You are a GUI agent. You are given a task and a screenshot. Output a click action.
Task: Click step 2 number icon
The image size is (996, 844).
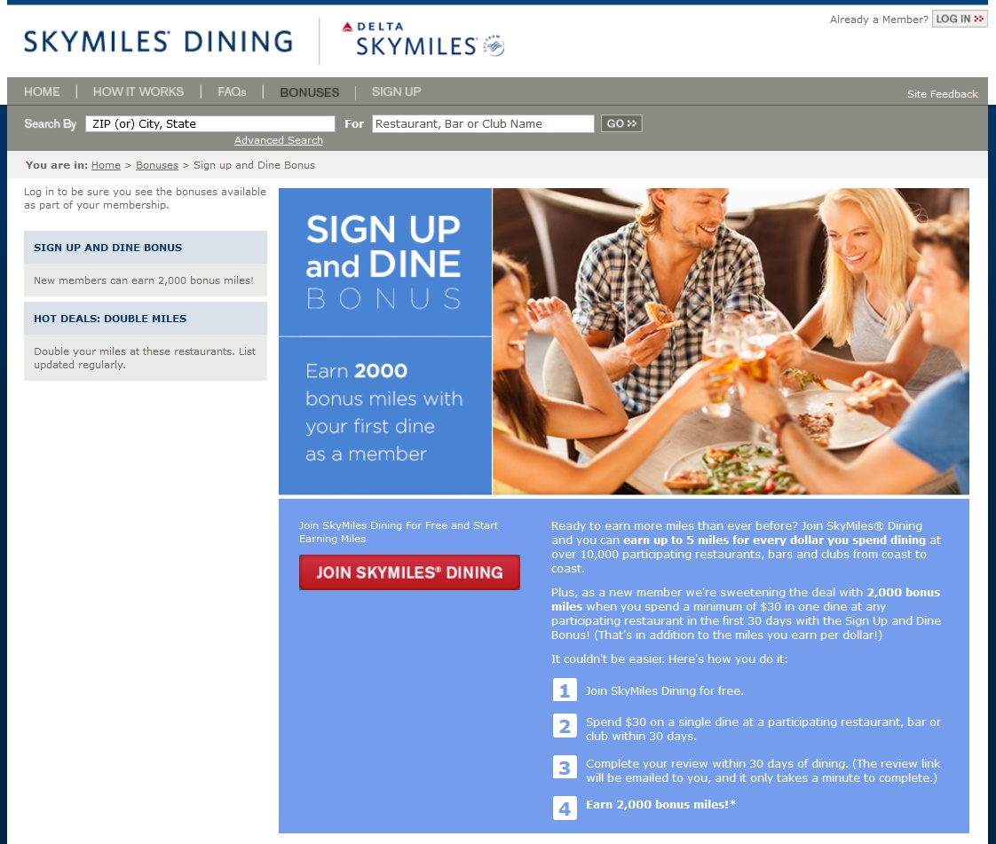565,726
